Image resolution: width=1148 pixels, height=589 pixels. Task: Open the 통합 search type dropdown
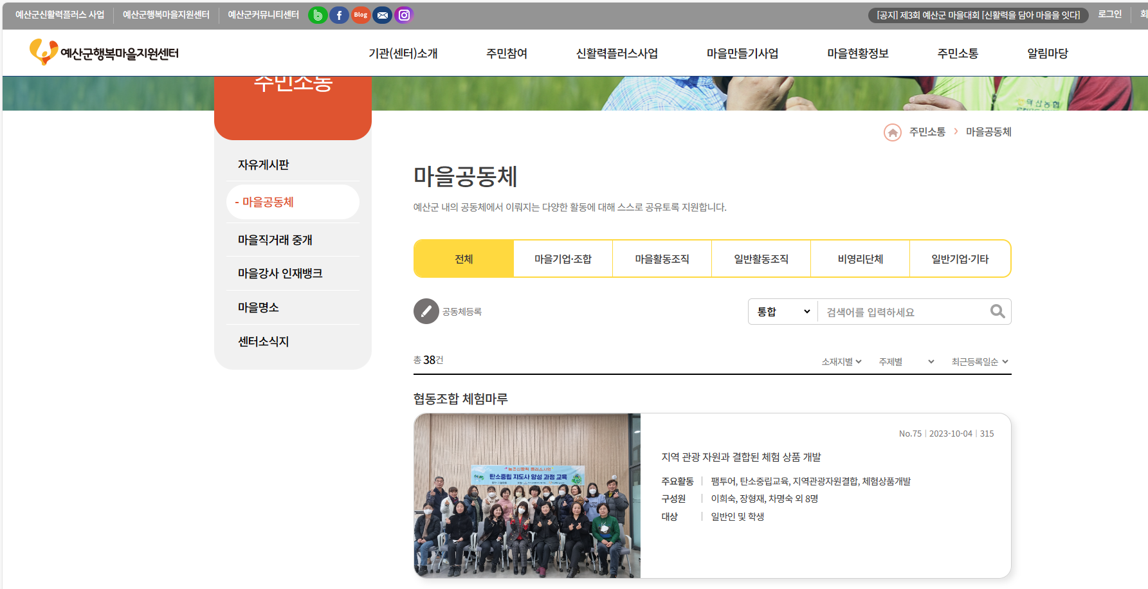[x=783, y=312]
